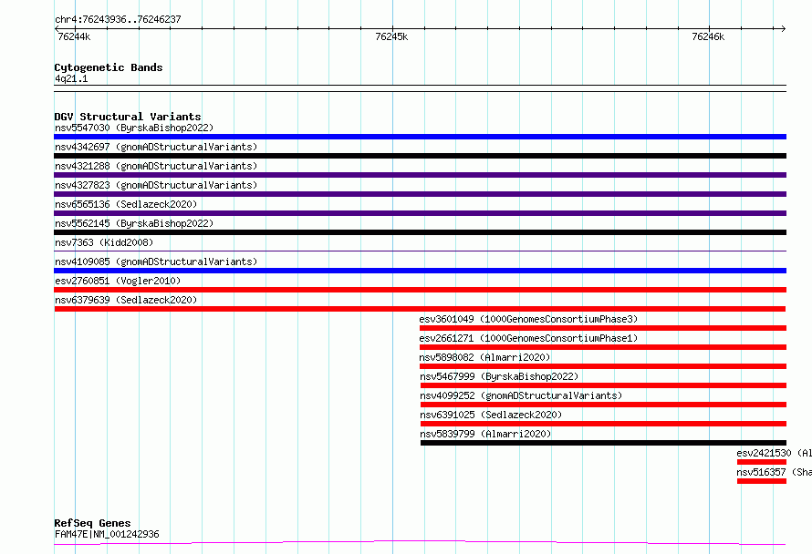Click the nsv5547030 (ByrskaBishop2022) label
This screenshot has width=812, height=554.
(134, 128)
